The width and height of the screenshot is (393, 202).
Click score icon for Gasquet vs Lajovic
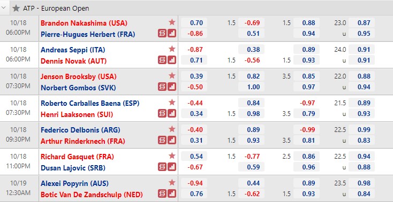(162, 167)
